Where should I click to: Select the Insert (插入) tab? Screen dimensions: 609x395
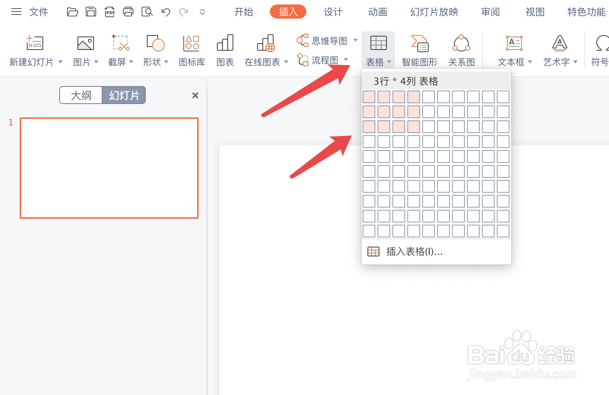pyautogui.click(x=288, y=12)
